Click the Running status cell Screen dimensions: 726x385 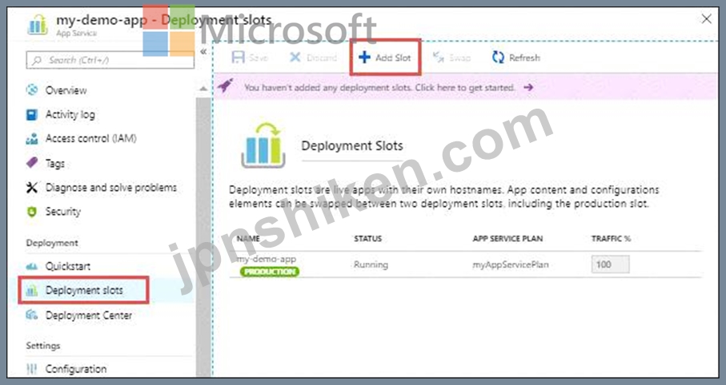(x=371, y=264)
